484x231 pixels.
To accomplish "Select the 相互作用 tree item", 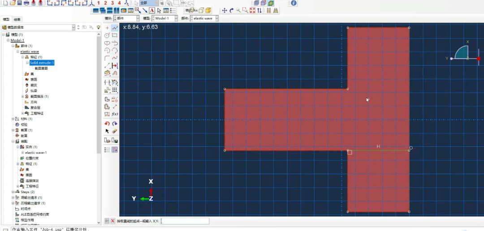I will [27, 220].
